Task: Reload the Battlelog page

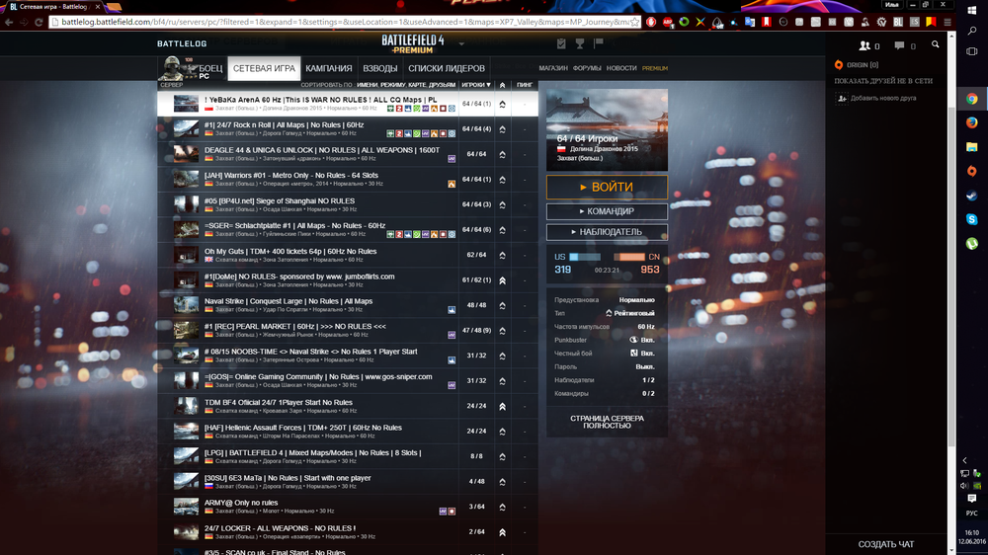Action: tap(39, 22)
